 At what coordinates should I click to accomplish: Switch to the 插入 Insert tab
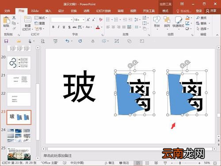coord(48,11)
